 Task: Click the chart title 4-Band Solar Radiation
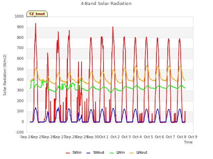106,4
